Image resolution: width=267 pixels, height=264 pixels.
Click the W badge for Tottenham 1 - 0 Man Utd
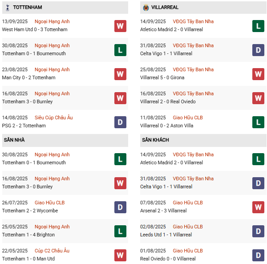click(x=120, y=255)
